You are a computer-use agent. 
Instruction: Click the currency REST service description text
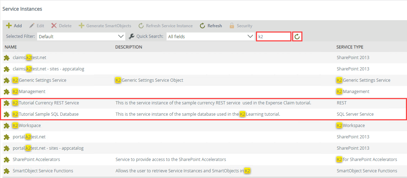(213, 103)
